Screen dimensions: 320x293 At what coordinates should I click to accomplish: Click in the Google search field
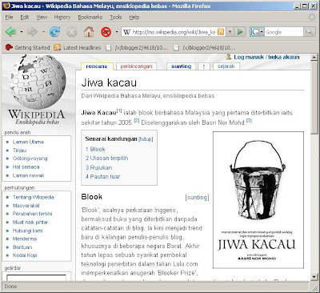point(284,32)
